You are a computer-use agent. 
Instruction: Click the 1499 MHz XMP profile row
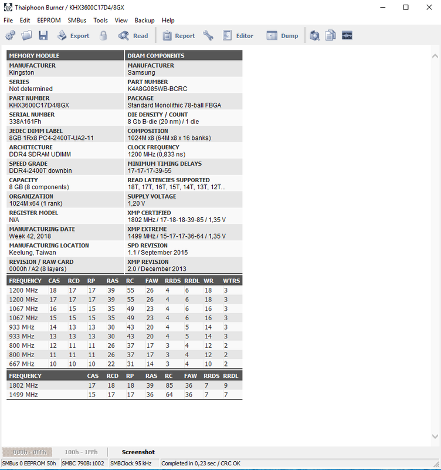click(124, 395)
